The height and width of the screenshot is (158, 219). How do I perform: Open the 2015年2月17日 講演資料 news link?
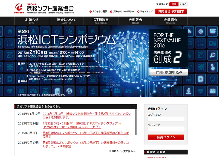click(x=86, y=145)
